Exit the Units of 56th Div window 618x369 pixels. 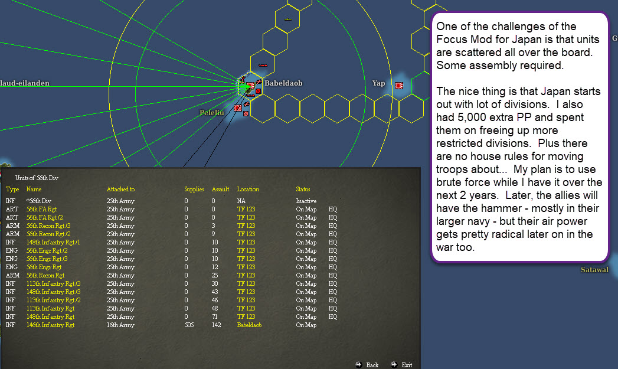[407, 365]
